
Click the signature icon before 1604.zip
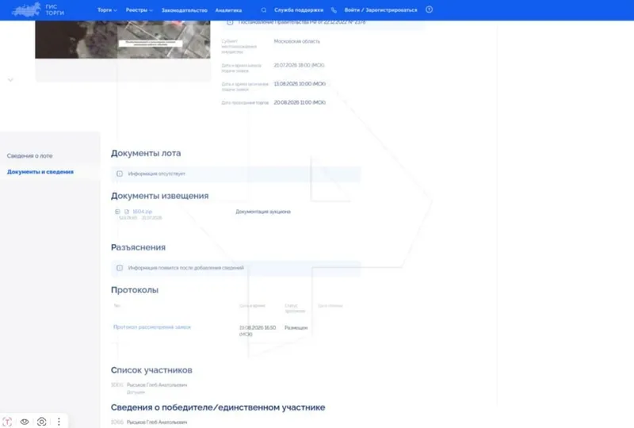pos(117,212)
